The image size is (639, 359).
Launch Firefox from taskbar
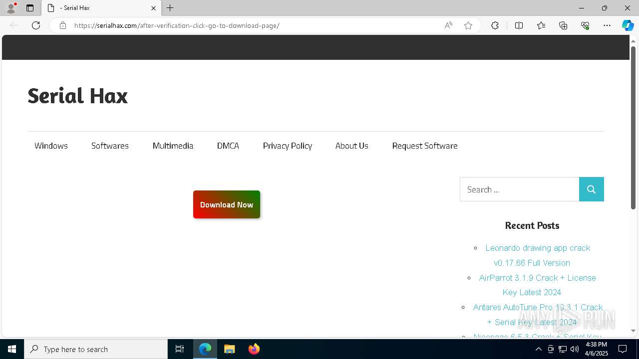pyautogui.click(x=254, y=349)
